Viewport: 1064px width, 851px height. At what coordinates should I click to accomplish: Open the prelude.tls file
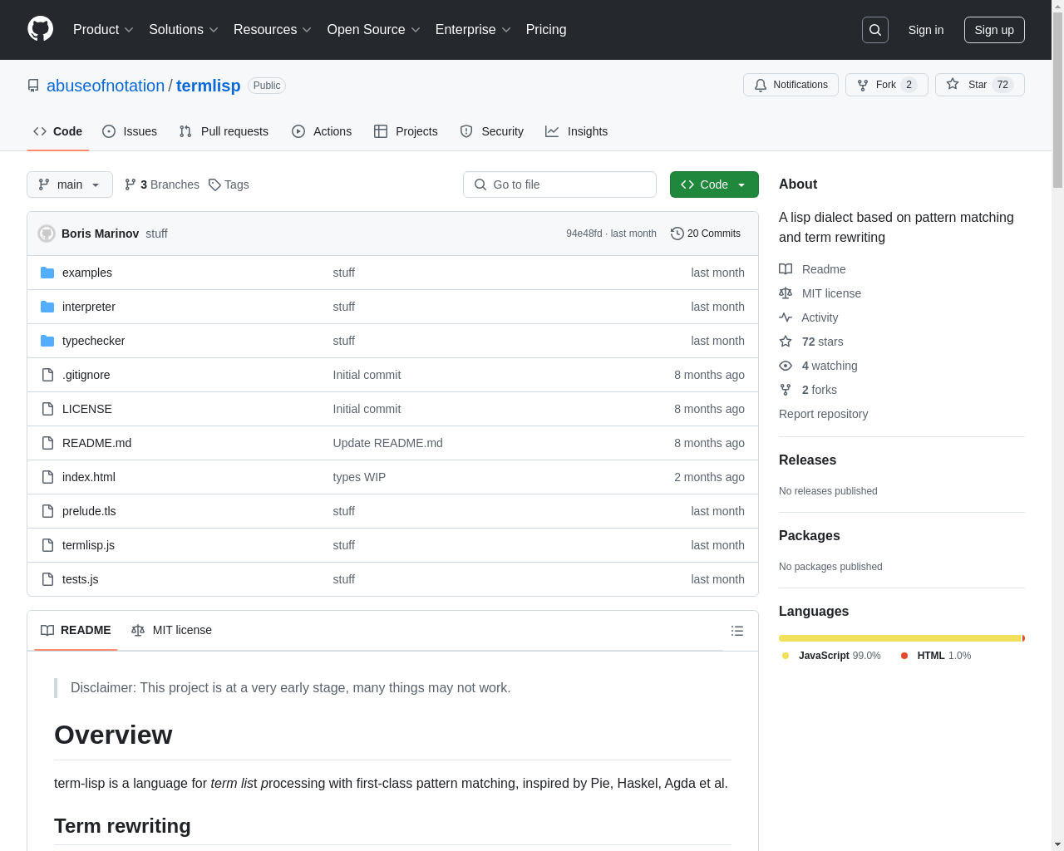click(x=89, y=511)
